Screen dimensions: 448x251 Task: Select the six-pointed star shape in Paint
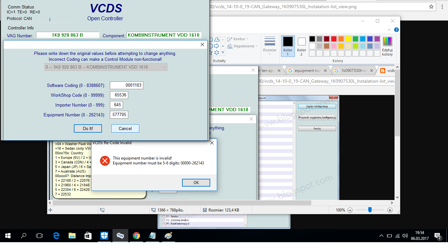click(216, 52)
